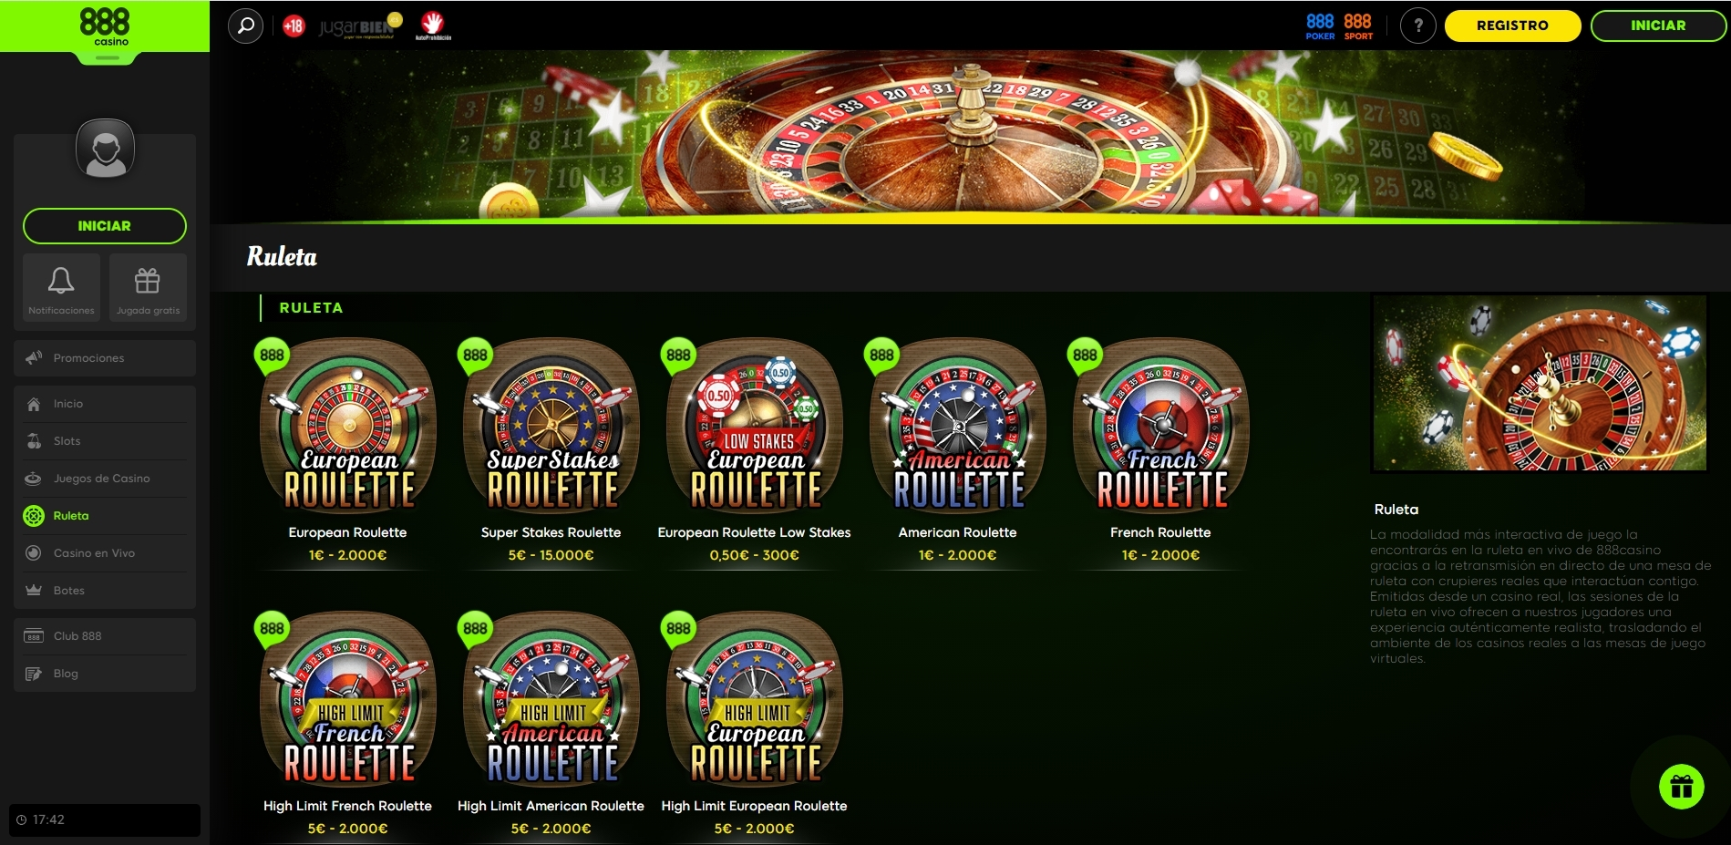Click the Ruleta promo image on right
1731x845 pixels.
point(1540,383)
